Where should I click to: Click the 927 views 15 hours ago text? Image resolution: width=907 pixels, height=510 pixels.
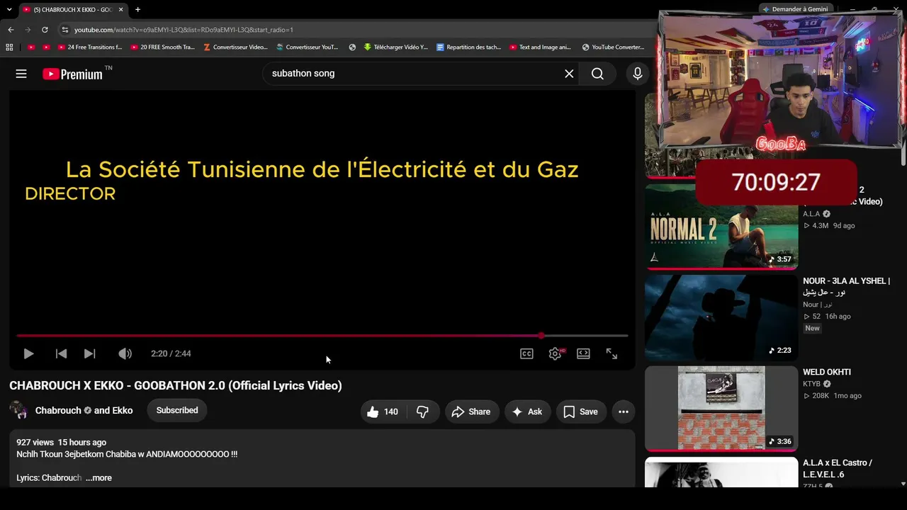point(62,443)
